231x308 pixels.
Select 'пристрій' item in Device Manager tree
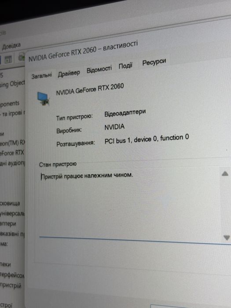pyautogui.click(x=11, y=286)
